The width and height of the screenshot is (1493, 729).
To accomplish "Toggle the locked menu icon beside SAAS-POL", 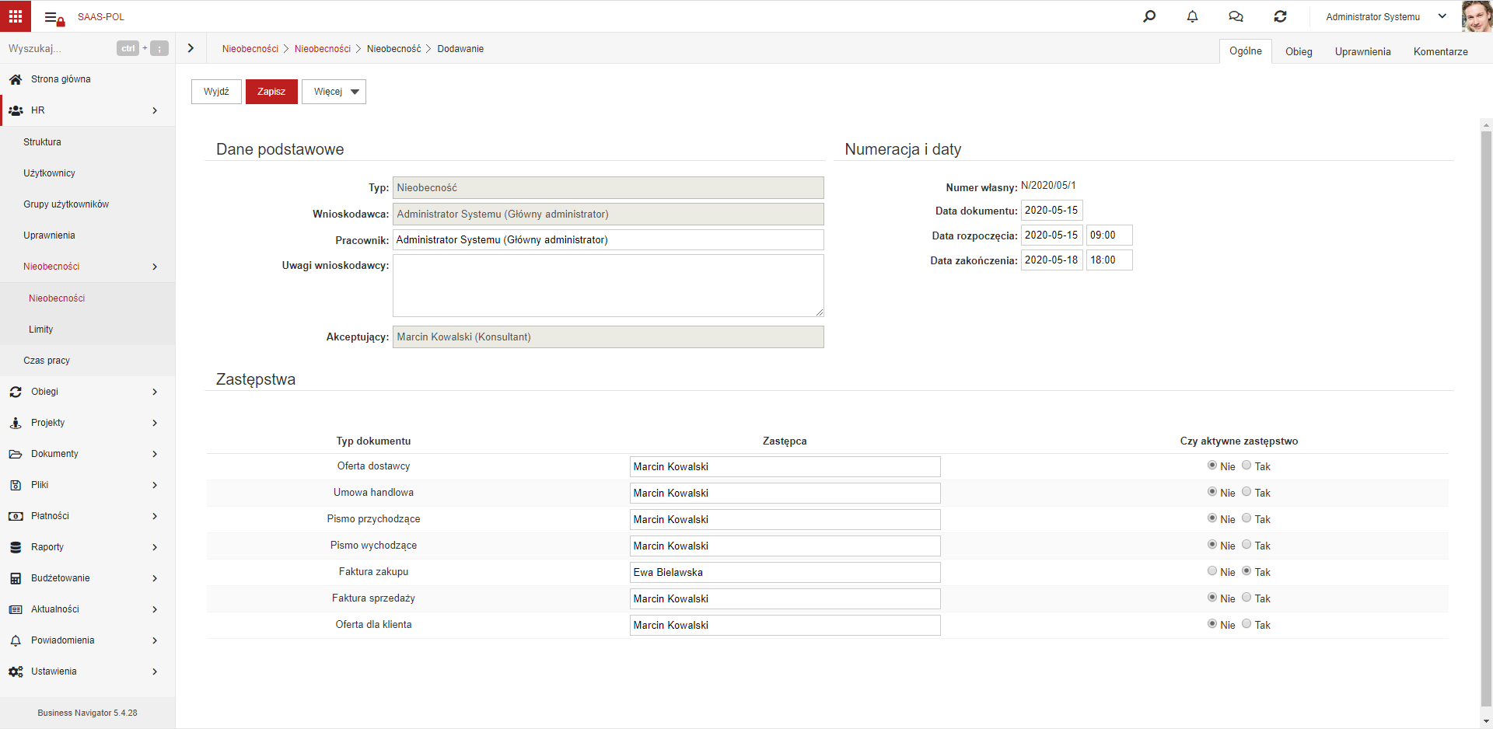I will (x=54, y=18).
